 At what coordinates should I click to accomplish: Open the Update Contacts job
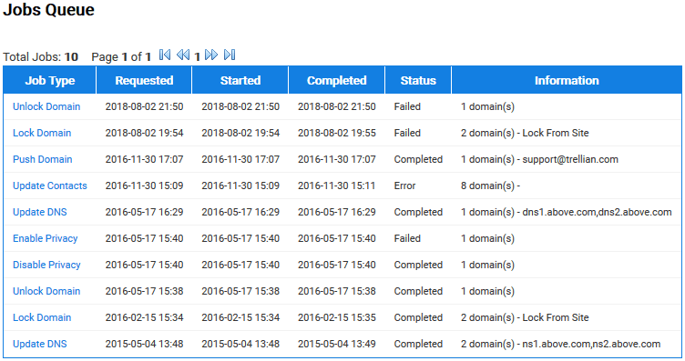coord(50,186)
